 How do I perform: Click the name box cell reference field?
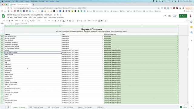tap(5, 24)
